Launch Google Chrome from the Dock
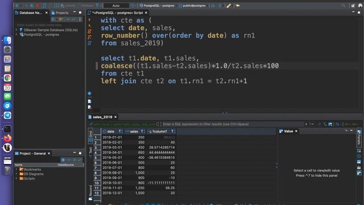The image size is (364, 205). 7,78
